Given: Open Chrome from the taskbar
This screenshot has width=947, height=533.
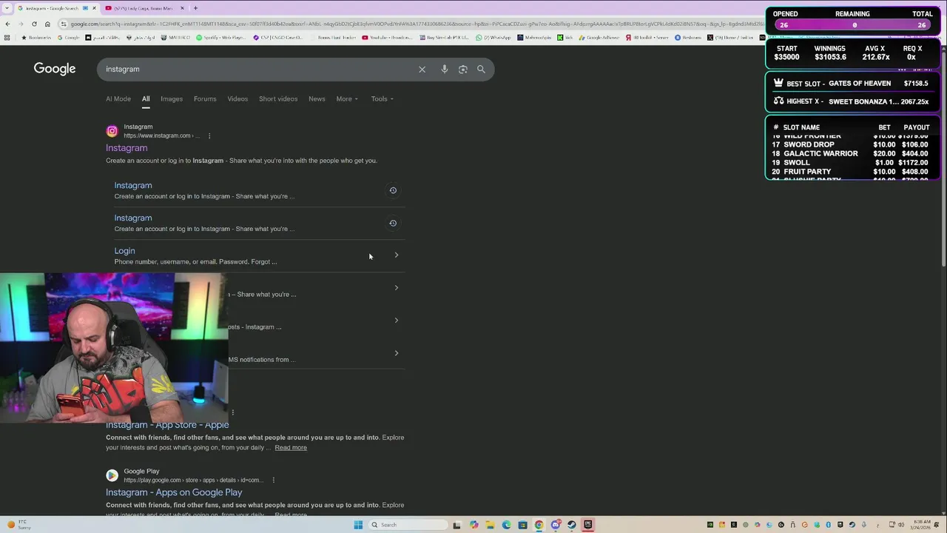Looking at the screenshot, I should point(539,525).
